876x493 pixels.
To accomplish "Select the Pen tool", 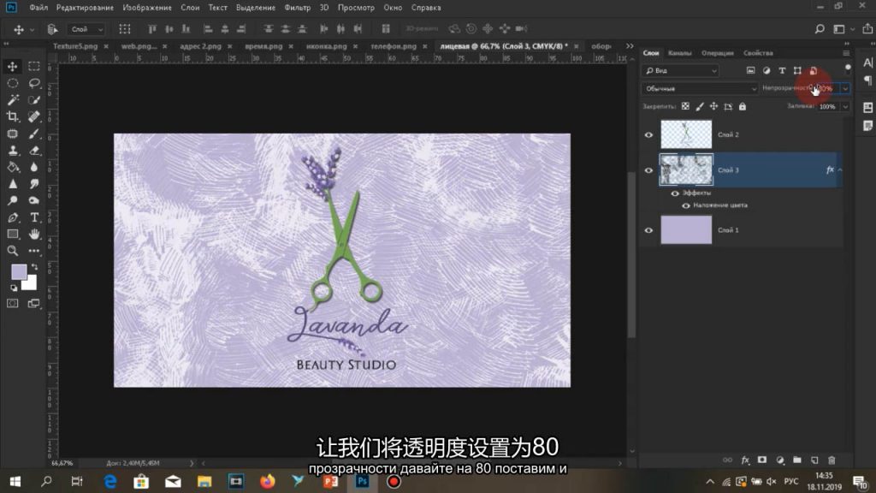I will [12, 217].
